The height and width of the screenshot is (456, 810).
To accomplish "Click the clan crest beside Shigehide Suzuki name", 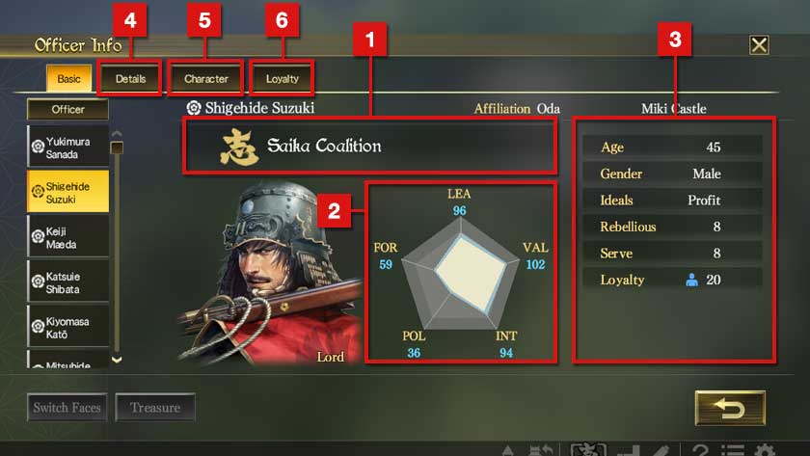I will coord(194,108).
